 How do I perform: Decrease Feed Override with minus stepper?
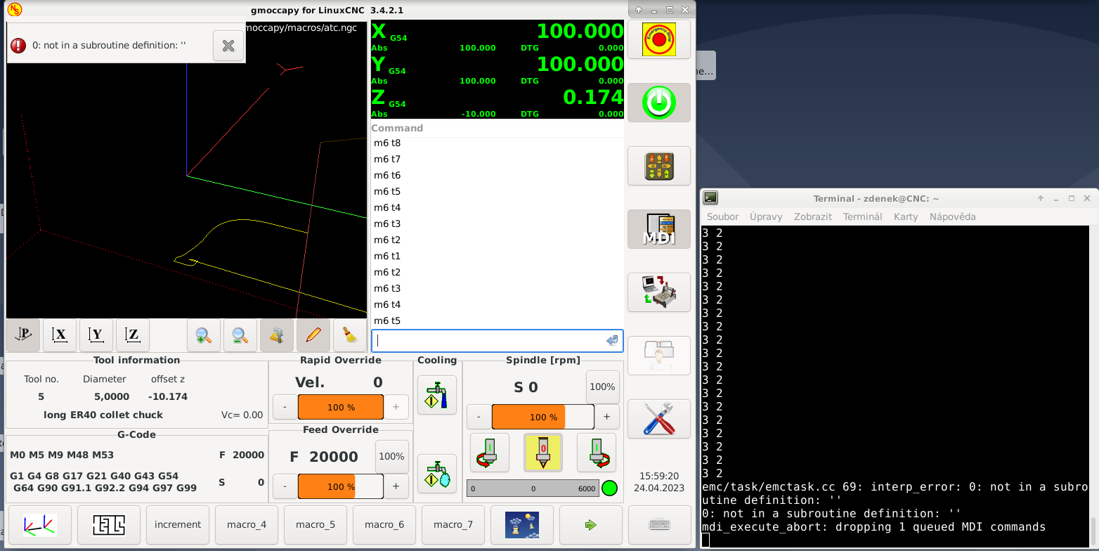pos(285,486)
